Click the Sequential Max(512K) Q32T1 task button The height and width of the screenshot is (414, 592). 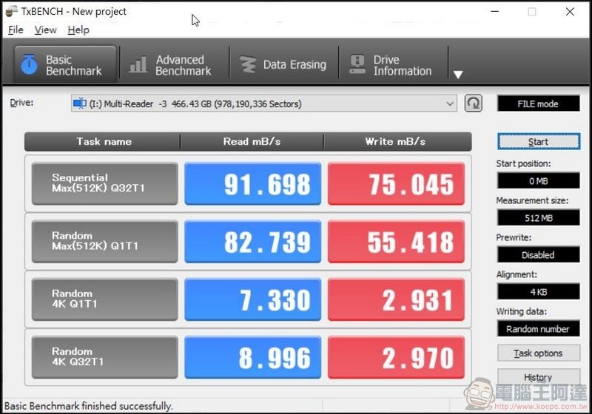[x=104, y=183]
